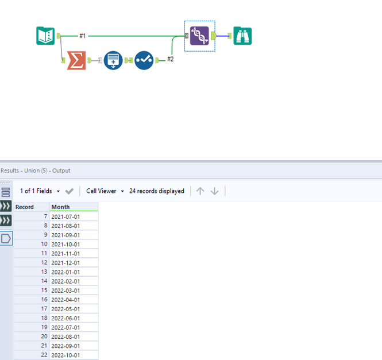The width and height of the screenshot is (382, 360).
Task: Open the results metadata list view icon
Action: click(6, 192)
